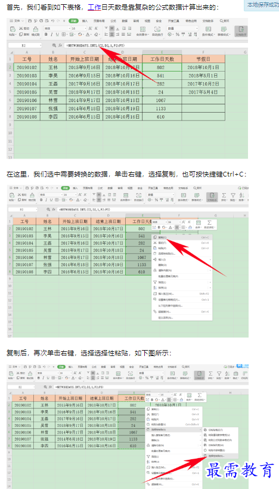Click the percent % icon in first spreadsheet image
This screenshot has width=279, height=489.
coord(178,35)
